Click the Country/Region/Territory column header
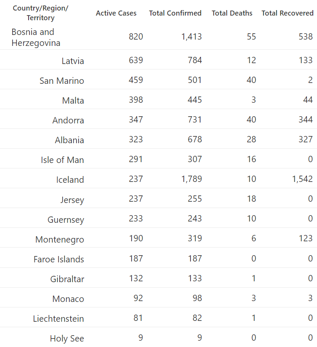This screenshot has height=347, width=317. pyautogui.click(x=41, y=13)
